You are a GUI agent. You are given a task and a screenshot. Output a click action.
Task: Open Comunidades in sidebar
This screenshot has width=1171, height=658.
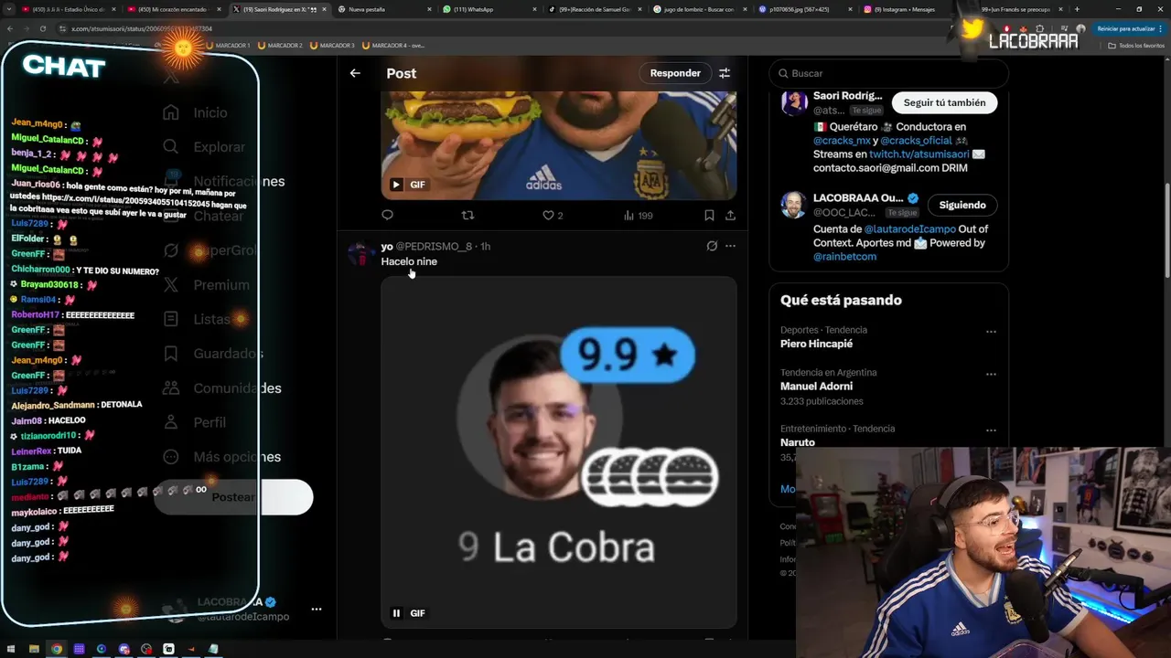click(x=222, y=388)
